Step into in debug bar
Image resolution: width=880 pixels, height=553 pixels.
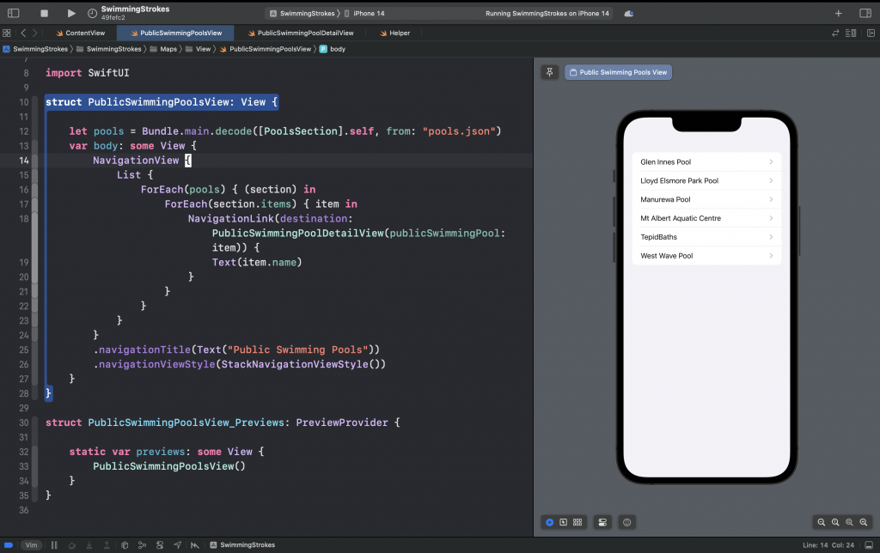[89, 545]
